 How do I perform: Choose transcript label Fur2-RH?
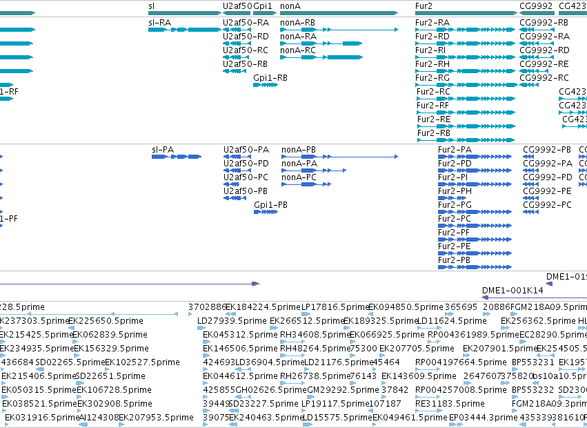pos(432,64)
